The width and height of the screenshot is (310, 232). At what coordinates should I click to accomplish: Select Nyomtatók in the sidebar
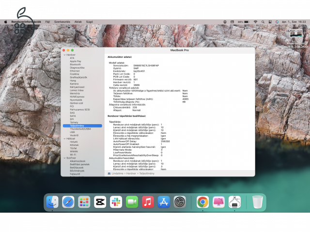76,100
